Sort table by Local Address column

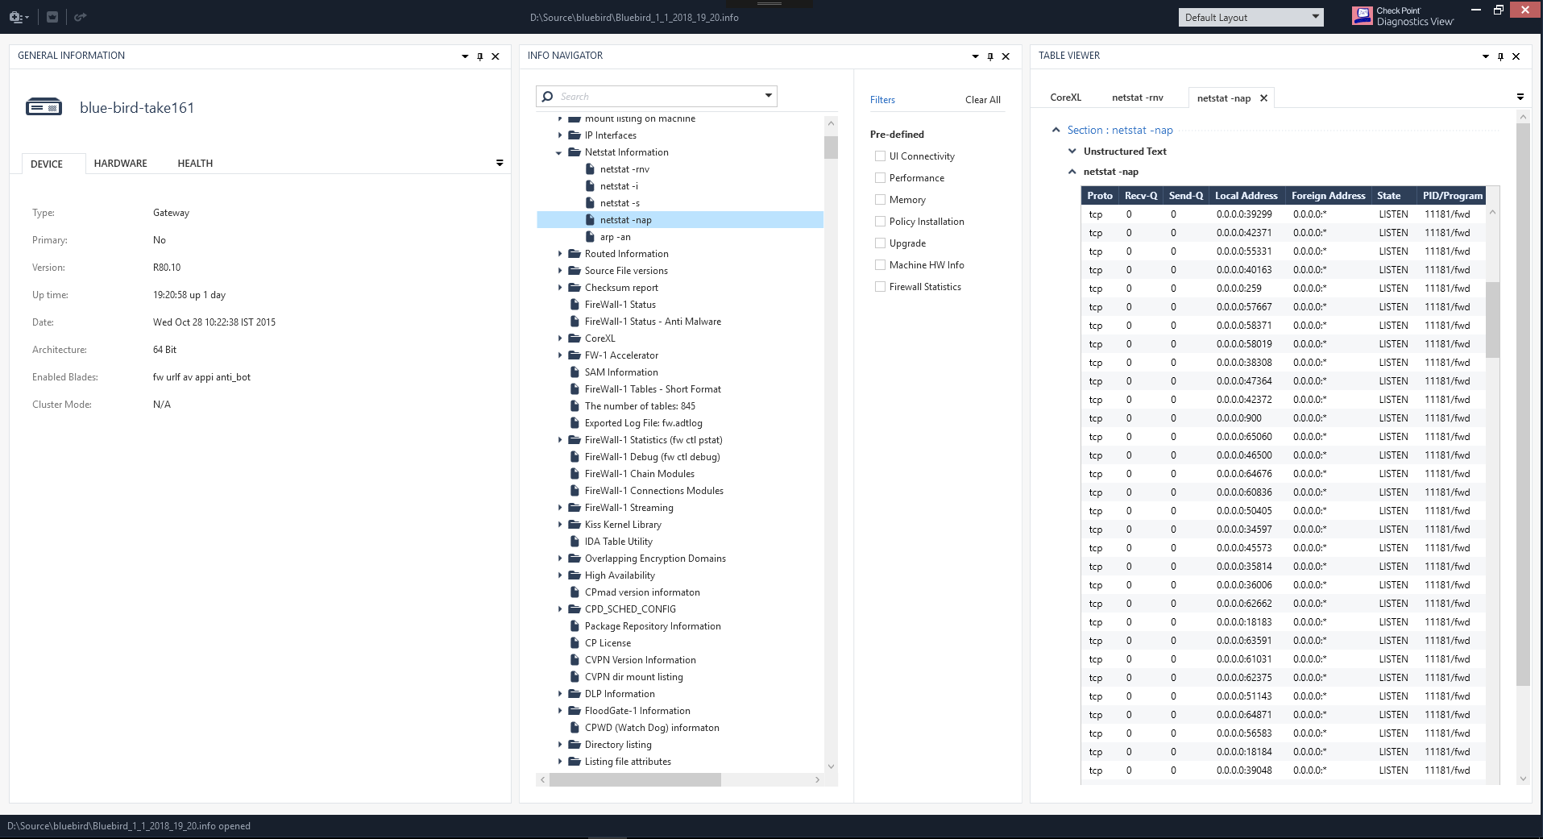click(1246, 196)
